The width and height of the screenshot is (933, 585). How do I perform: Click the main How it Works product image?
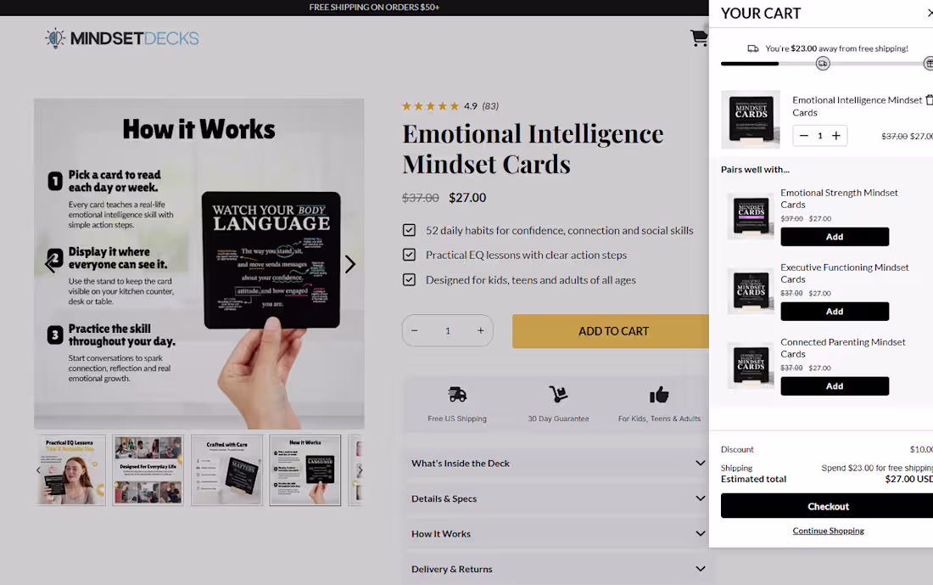(199, 264)
